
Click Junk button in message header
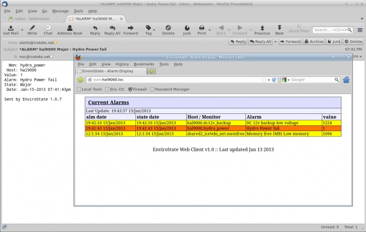[334, 41]
